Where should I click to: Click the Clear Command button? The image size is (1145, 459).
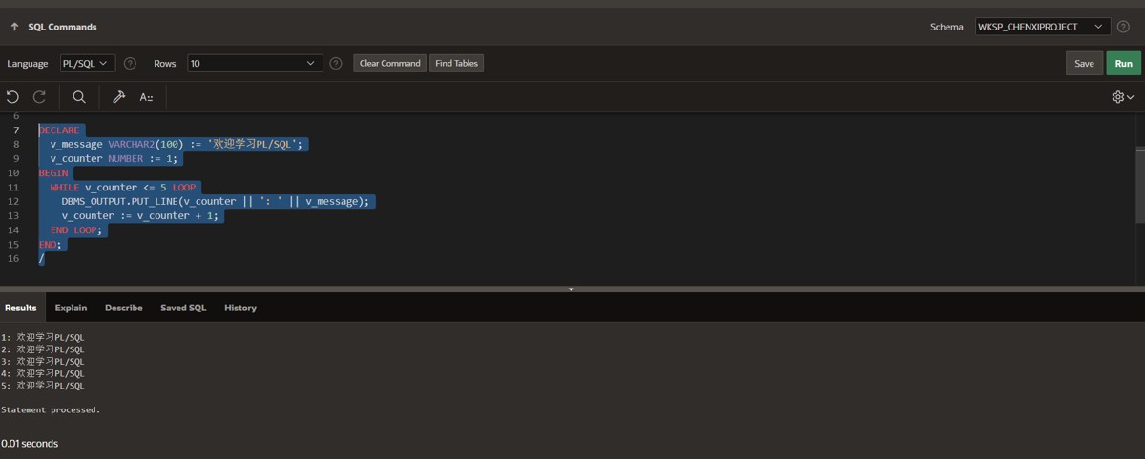click(x=390, y=64)
